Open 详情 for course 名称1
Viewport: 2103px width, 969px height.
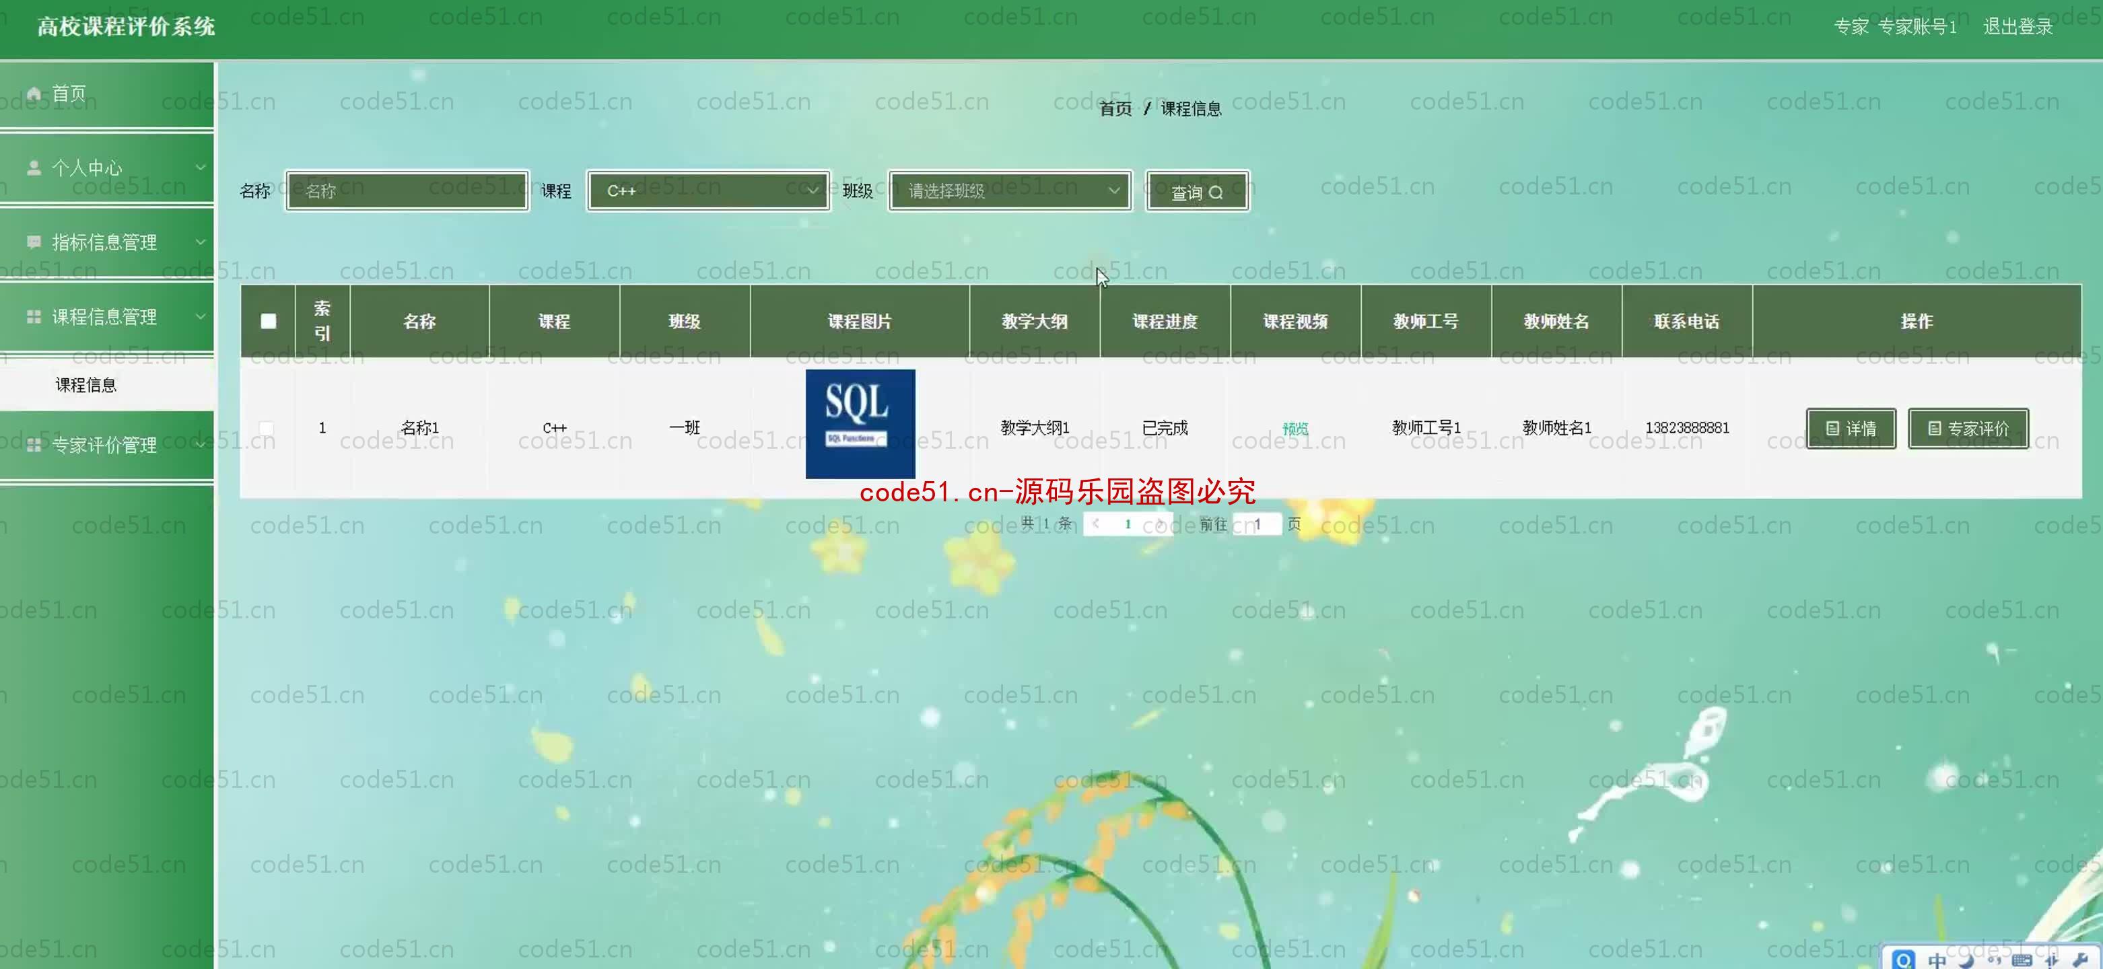click(x=1851, y=429)
